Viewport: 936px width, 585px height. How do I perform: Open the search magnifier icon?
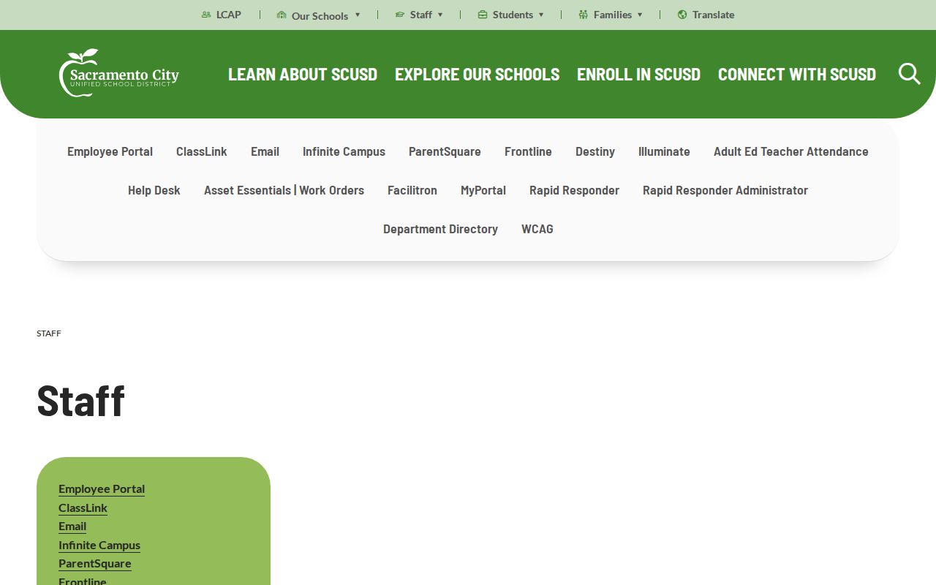point(909,74)
